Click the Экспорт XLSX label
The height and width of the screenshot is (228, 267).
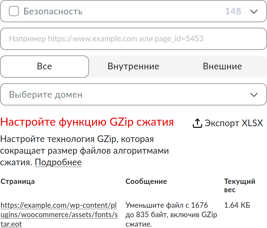pos(234,123)
